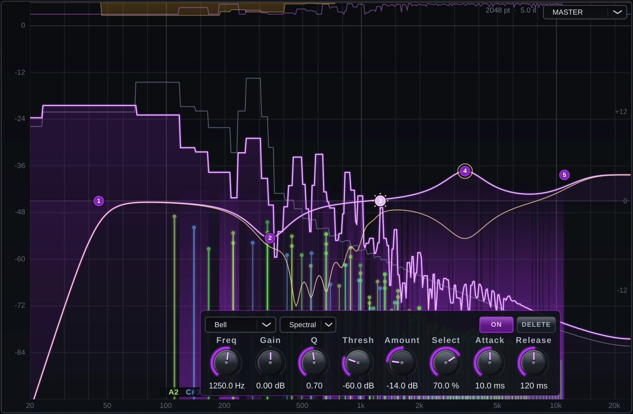The height and width of the screenshot is (414, 633).
Task: Click the -48 level axis label
Action: coord(20,212)
